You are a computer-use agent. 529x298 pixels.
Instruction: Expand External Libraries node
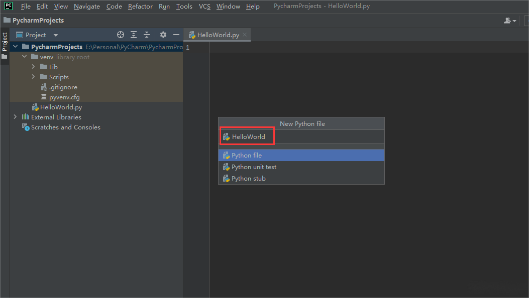tap(15, 116)
